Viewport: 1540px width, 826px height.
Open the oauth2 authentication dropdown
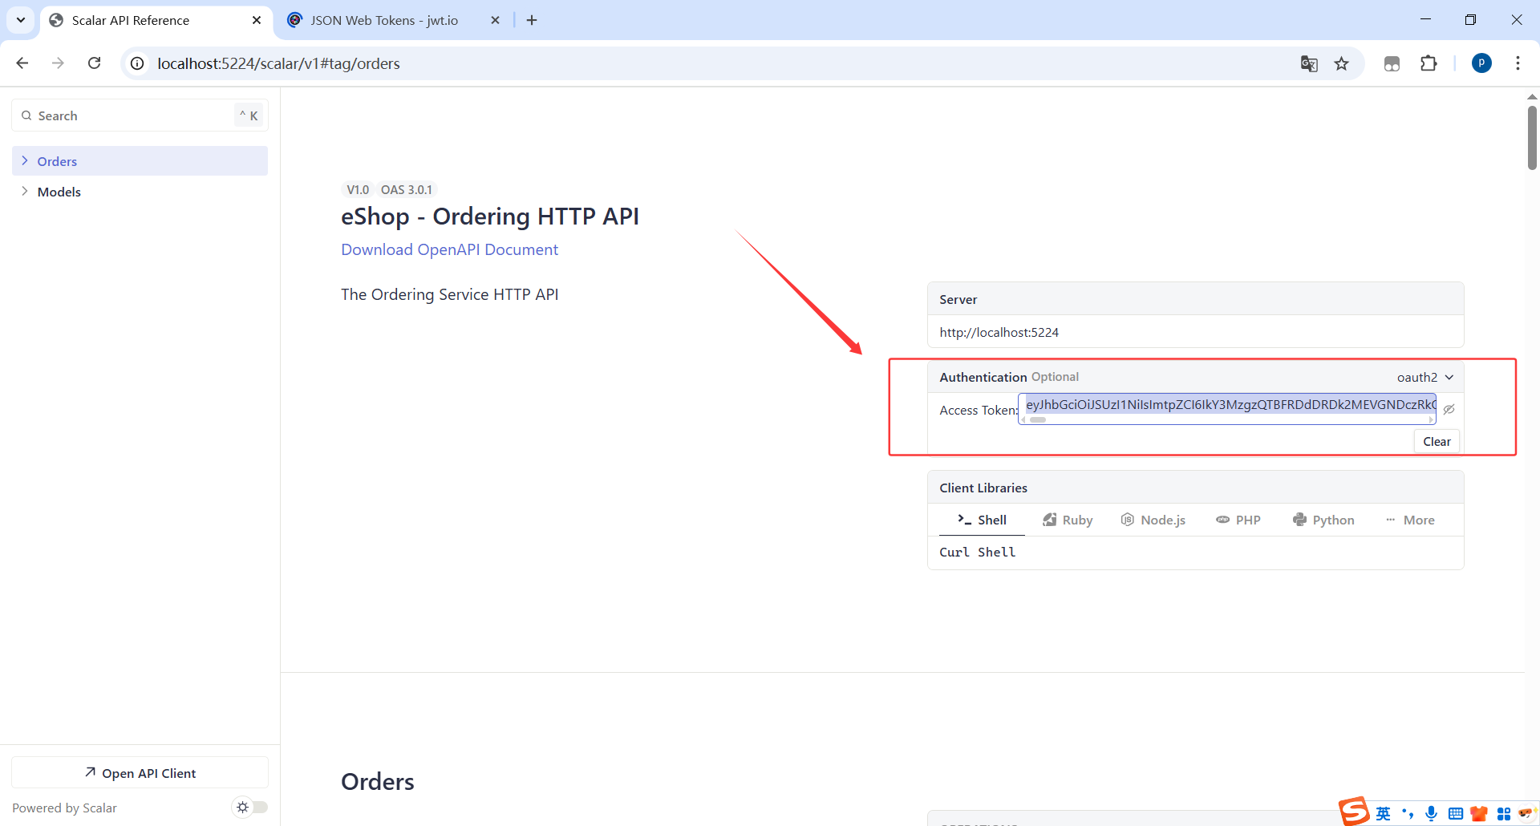1425,377
